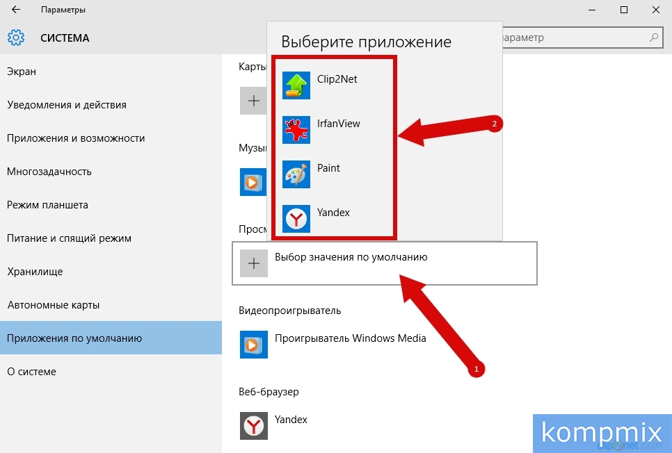Click the media player icon under Музыка
Image resolution: width=672 pixels, height=453 pixels.
tap(253, 182)
